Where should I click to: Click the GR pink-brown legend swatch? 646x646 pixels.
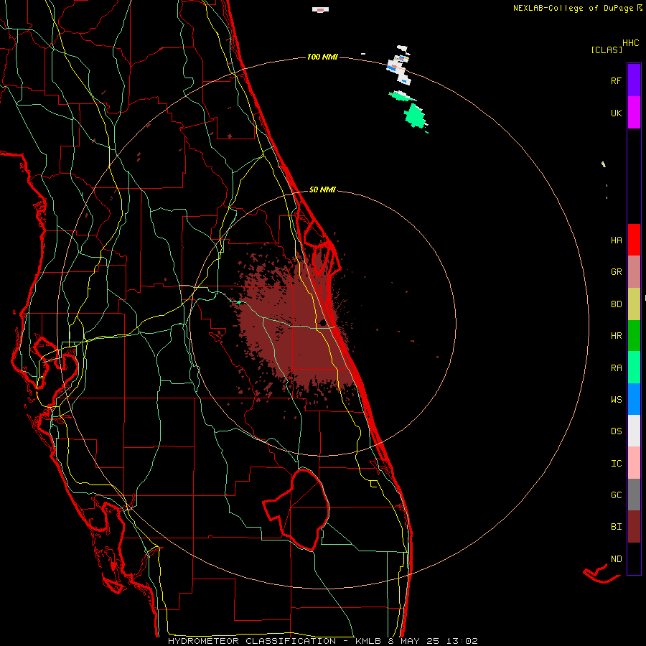point(634,272)
